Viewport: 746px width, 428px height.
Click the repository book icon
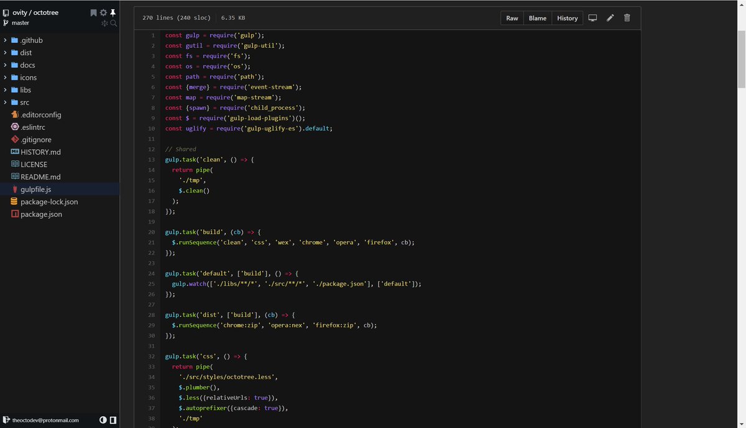(6, 12)
